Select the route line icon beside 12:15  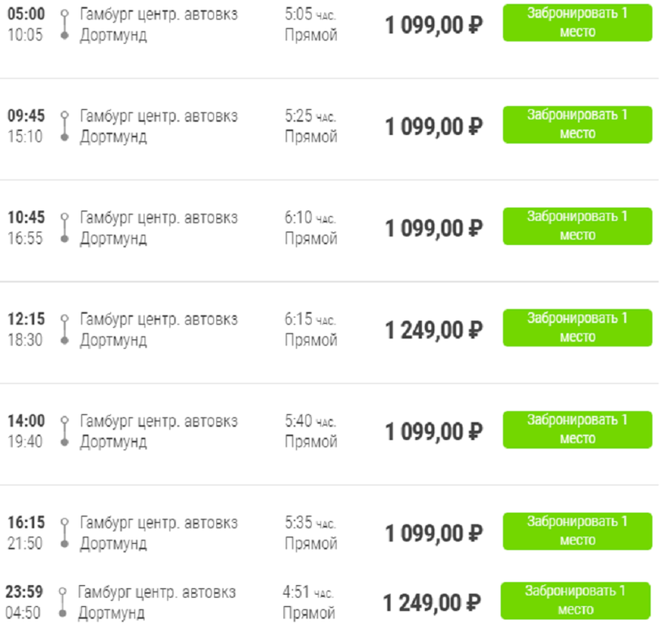pos(65,329)
